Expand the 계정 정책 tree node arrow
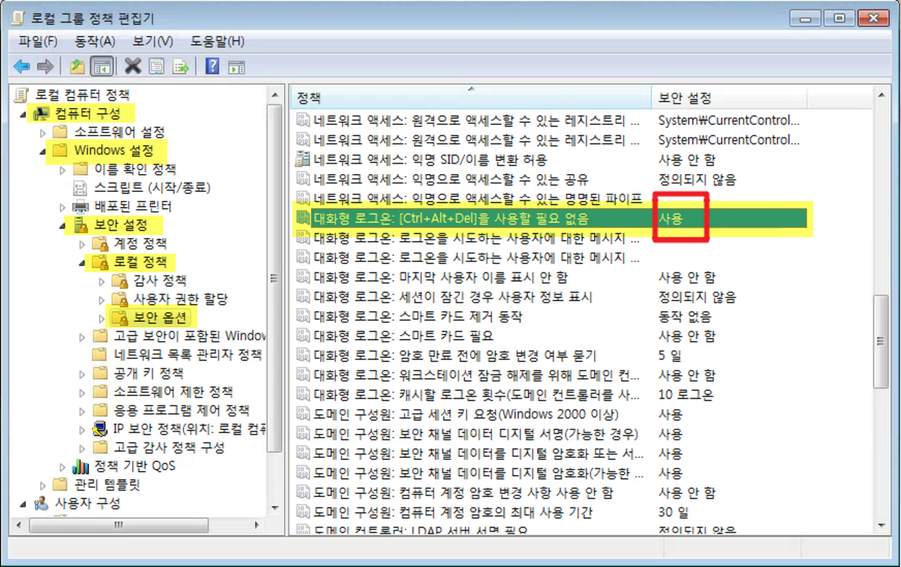The width and height of the screenshot is (901, 567). click(x=83, y=243)
